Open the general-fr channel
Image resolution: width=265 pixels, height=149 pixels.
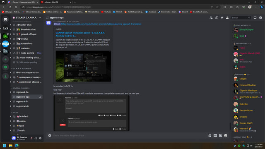(26, 101)
